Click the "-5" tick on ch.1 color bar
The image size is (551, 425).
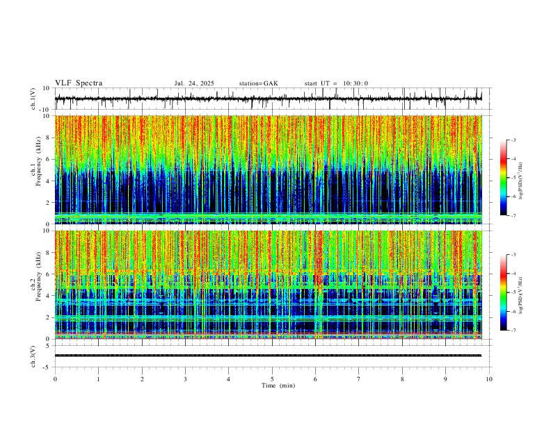pos(513,178)
